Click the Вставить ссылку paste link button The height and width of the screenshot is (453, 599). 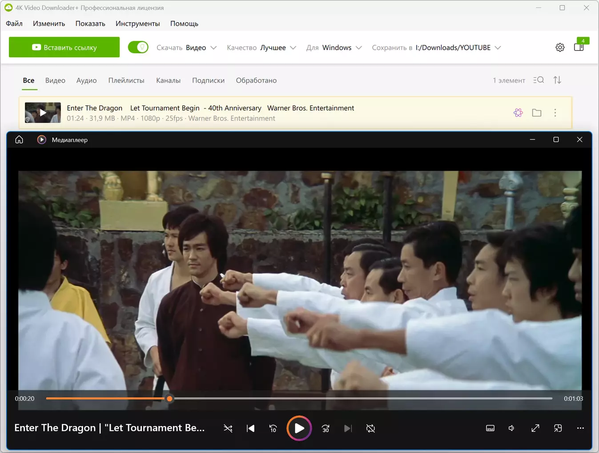(64, 47)
